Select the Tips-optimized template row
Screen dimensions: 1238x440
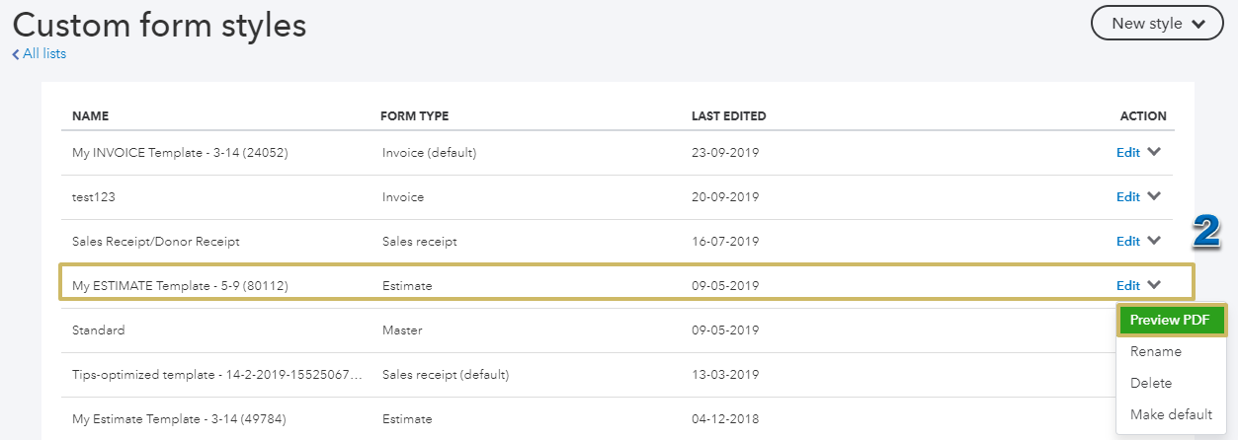(217, 375)
